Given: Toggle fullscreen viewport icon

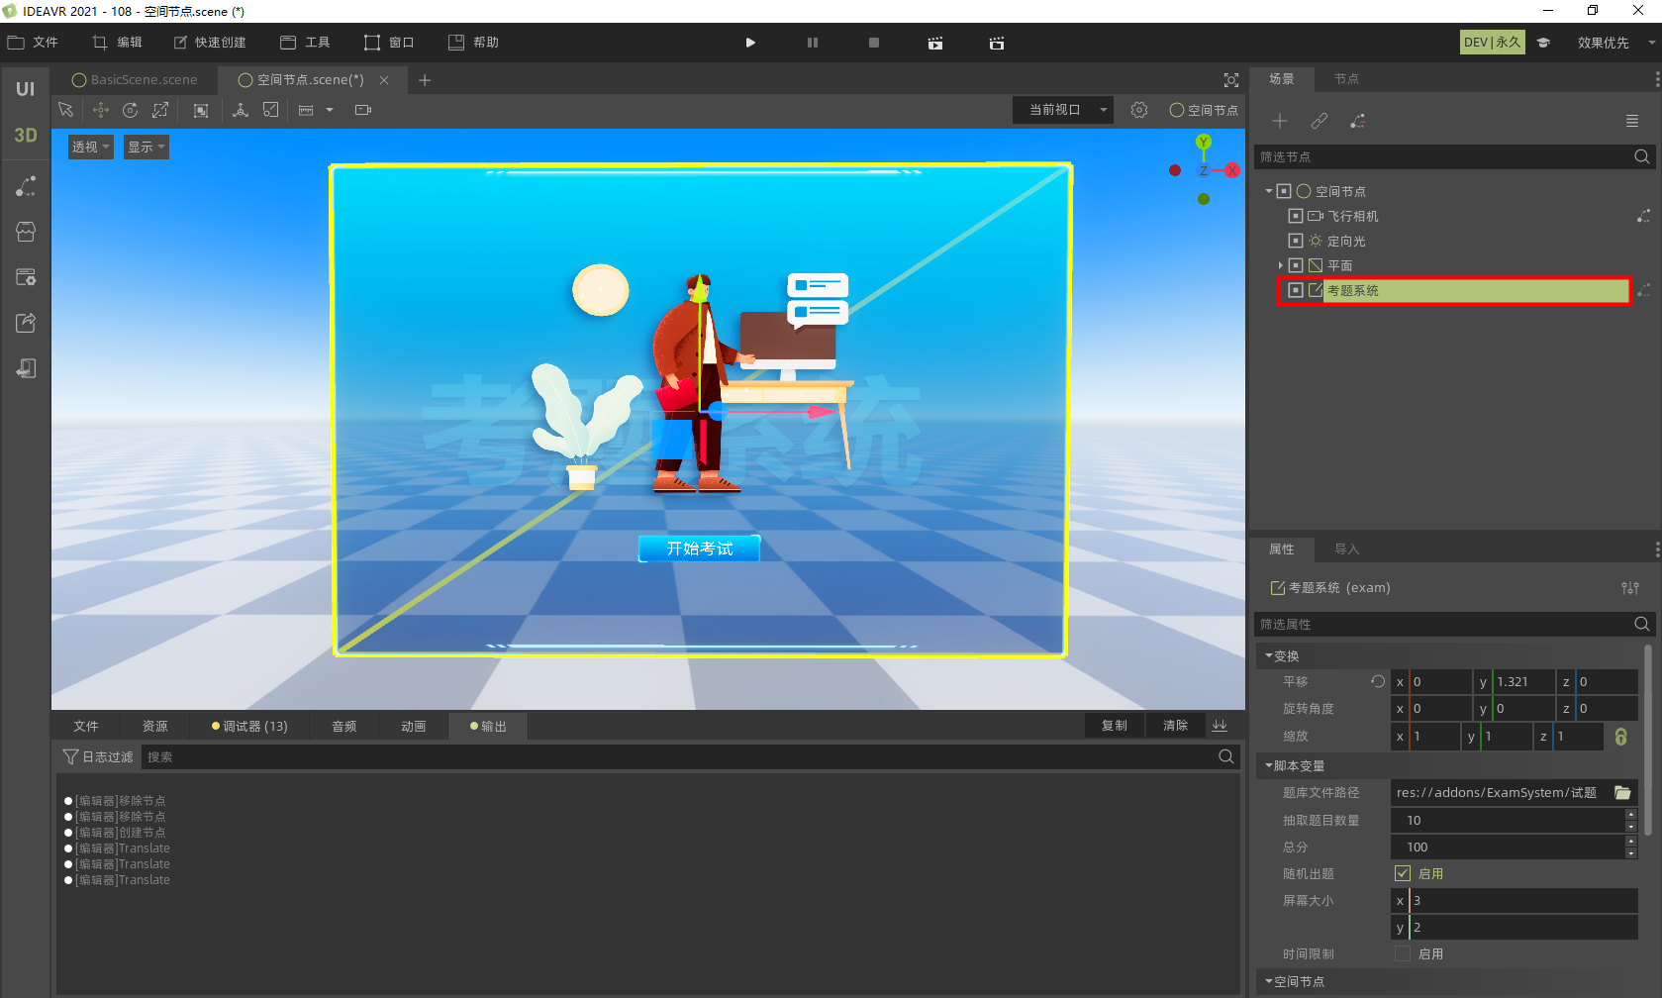Looking at the screenshot, I should 1231,80.
